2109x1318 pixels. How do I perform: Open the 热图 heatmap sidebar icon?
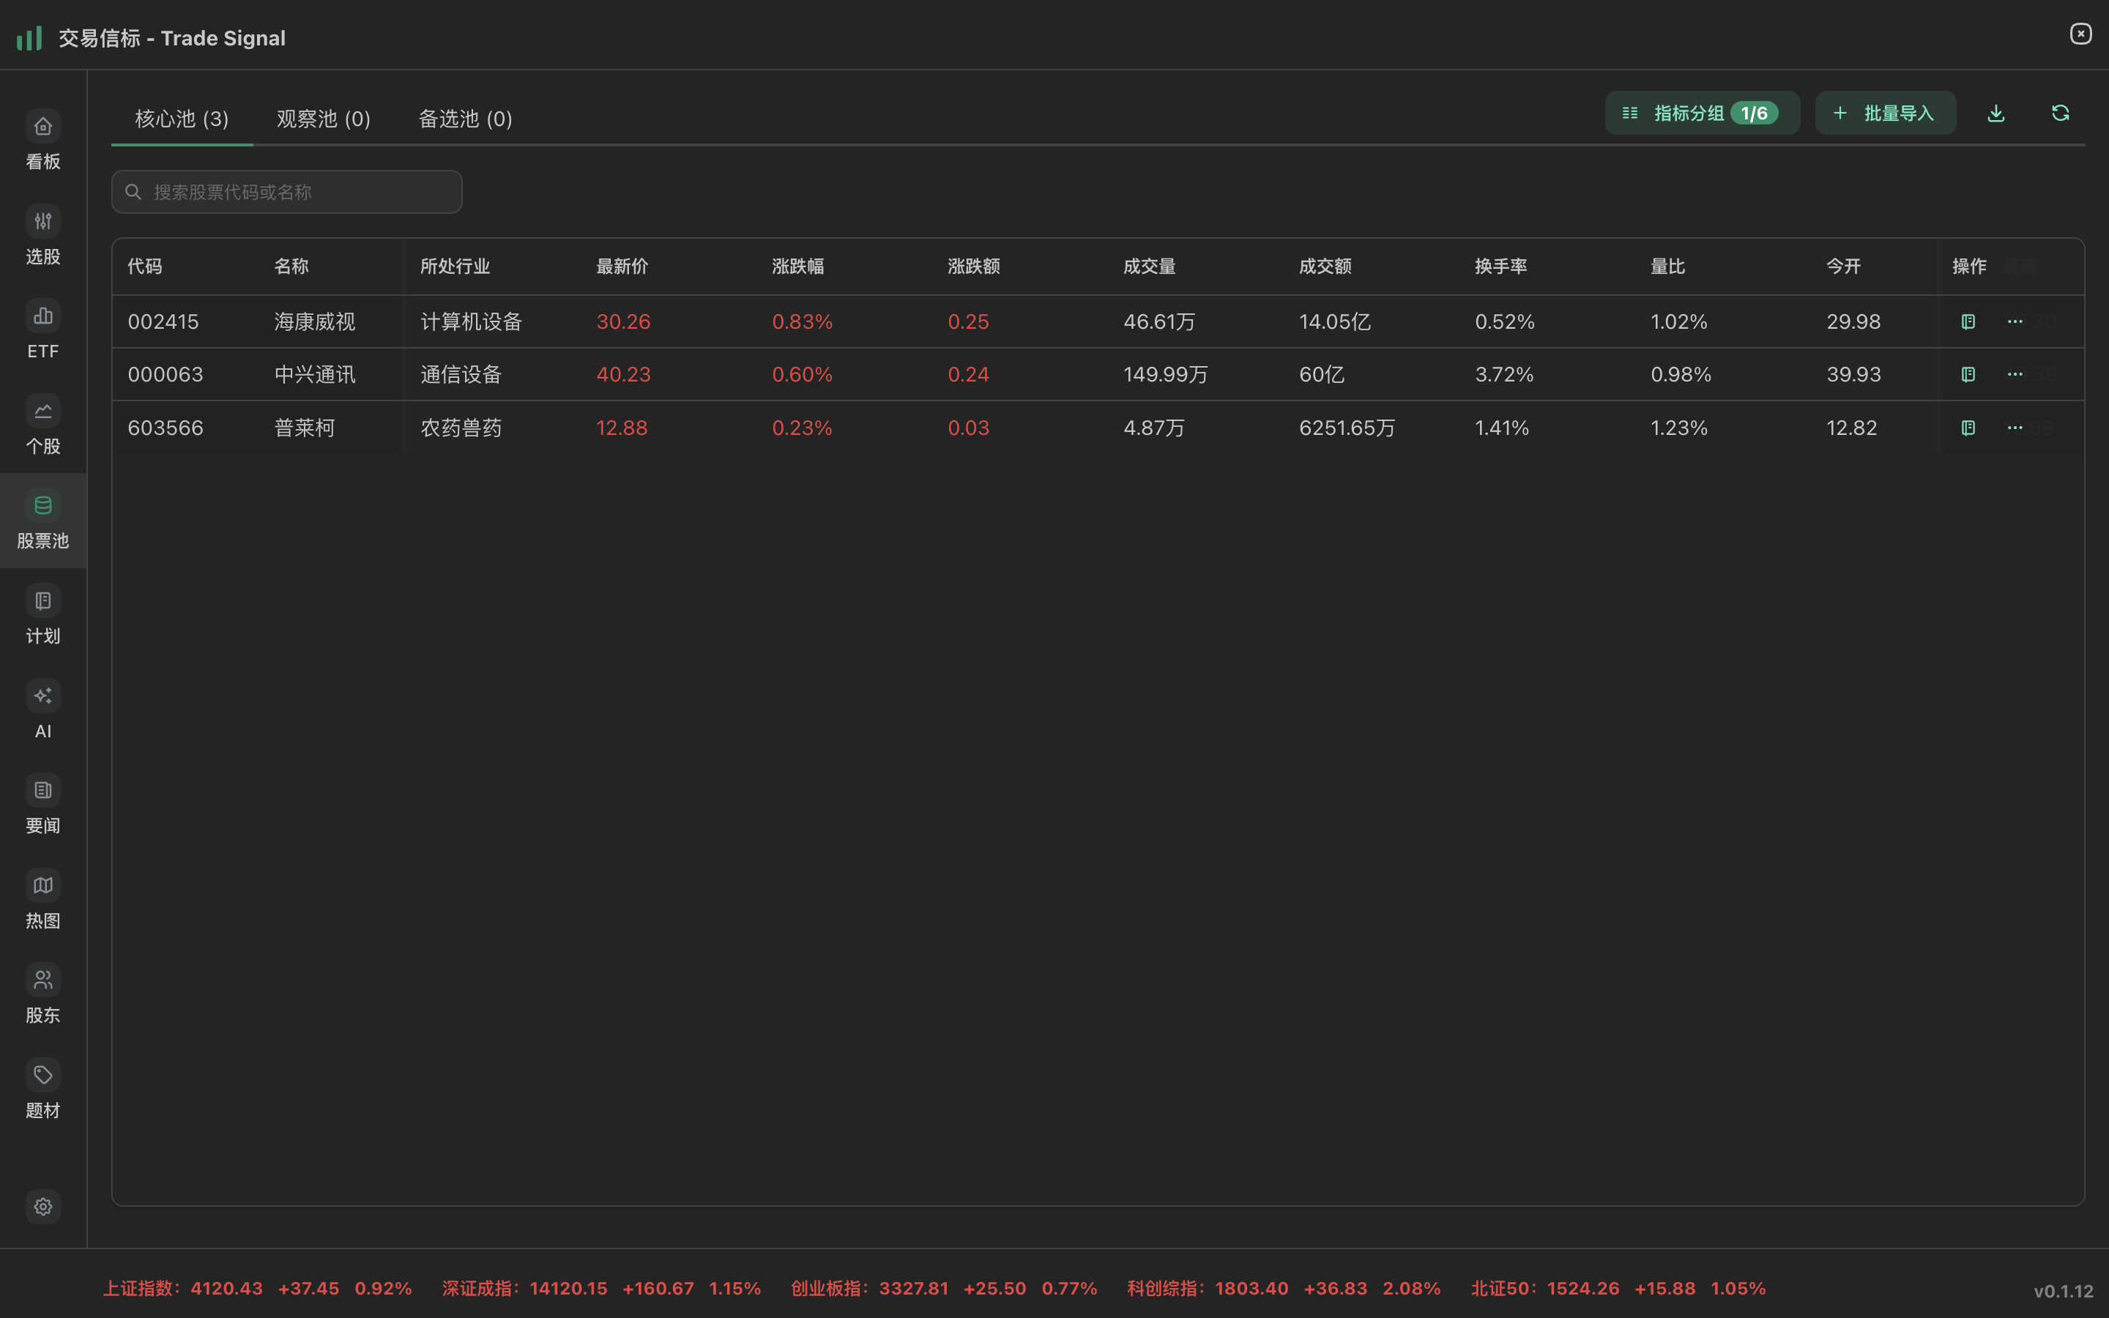[42, 886]
